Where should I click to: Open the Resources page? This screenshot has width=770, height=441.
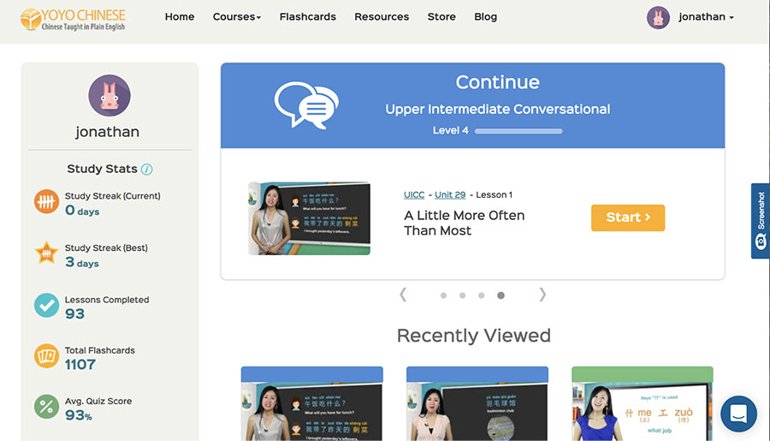click(x=382, y=17)
